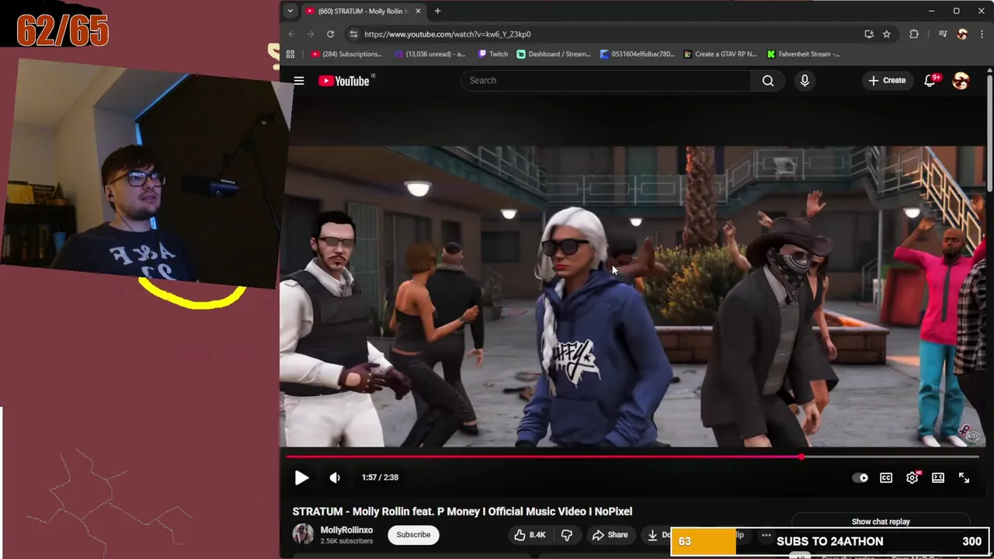Focus the YouTube search field
Screen dimensions: 994x559
tap(606, 80)
